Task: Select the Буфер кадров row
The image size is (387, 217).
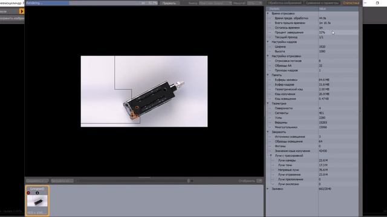Action: 313,84
